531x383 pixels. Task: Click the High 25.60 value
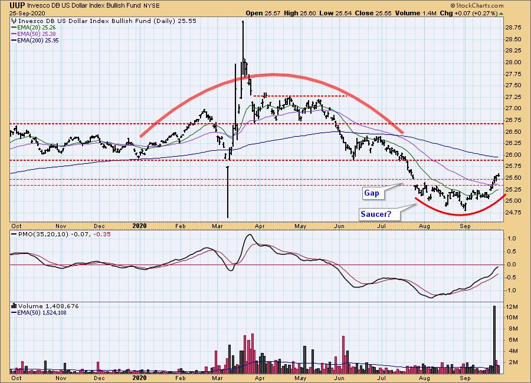coord(300,14)
